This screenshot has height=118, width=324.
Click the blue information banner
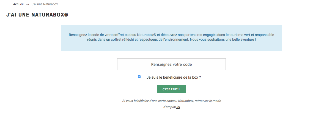point(171,46)
